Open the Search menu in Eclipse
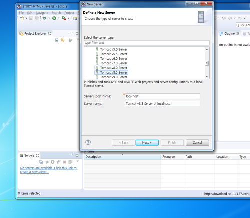The height and width of the screenshot is (218, 250). click(x=56, y=13)
